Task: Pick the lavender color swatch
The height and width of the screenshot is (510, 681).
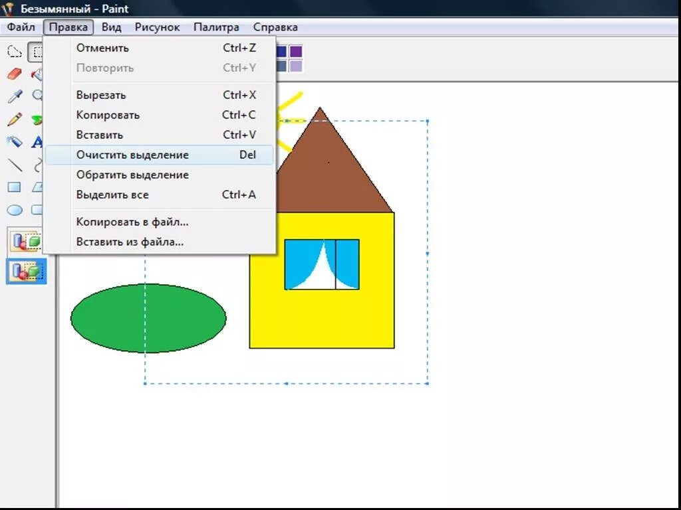Action: tap(296, 66)
